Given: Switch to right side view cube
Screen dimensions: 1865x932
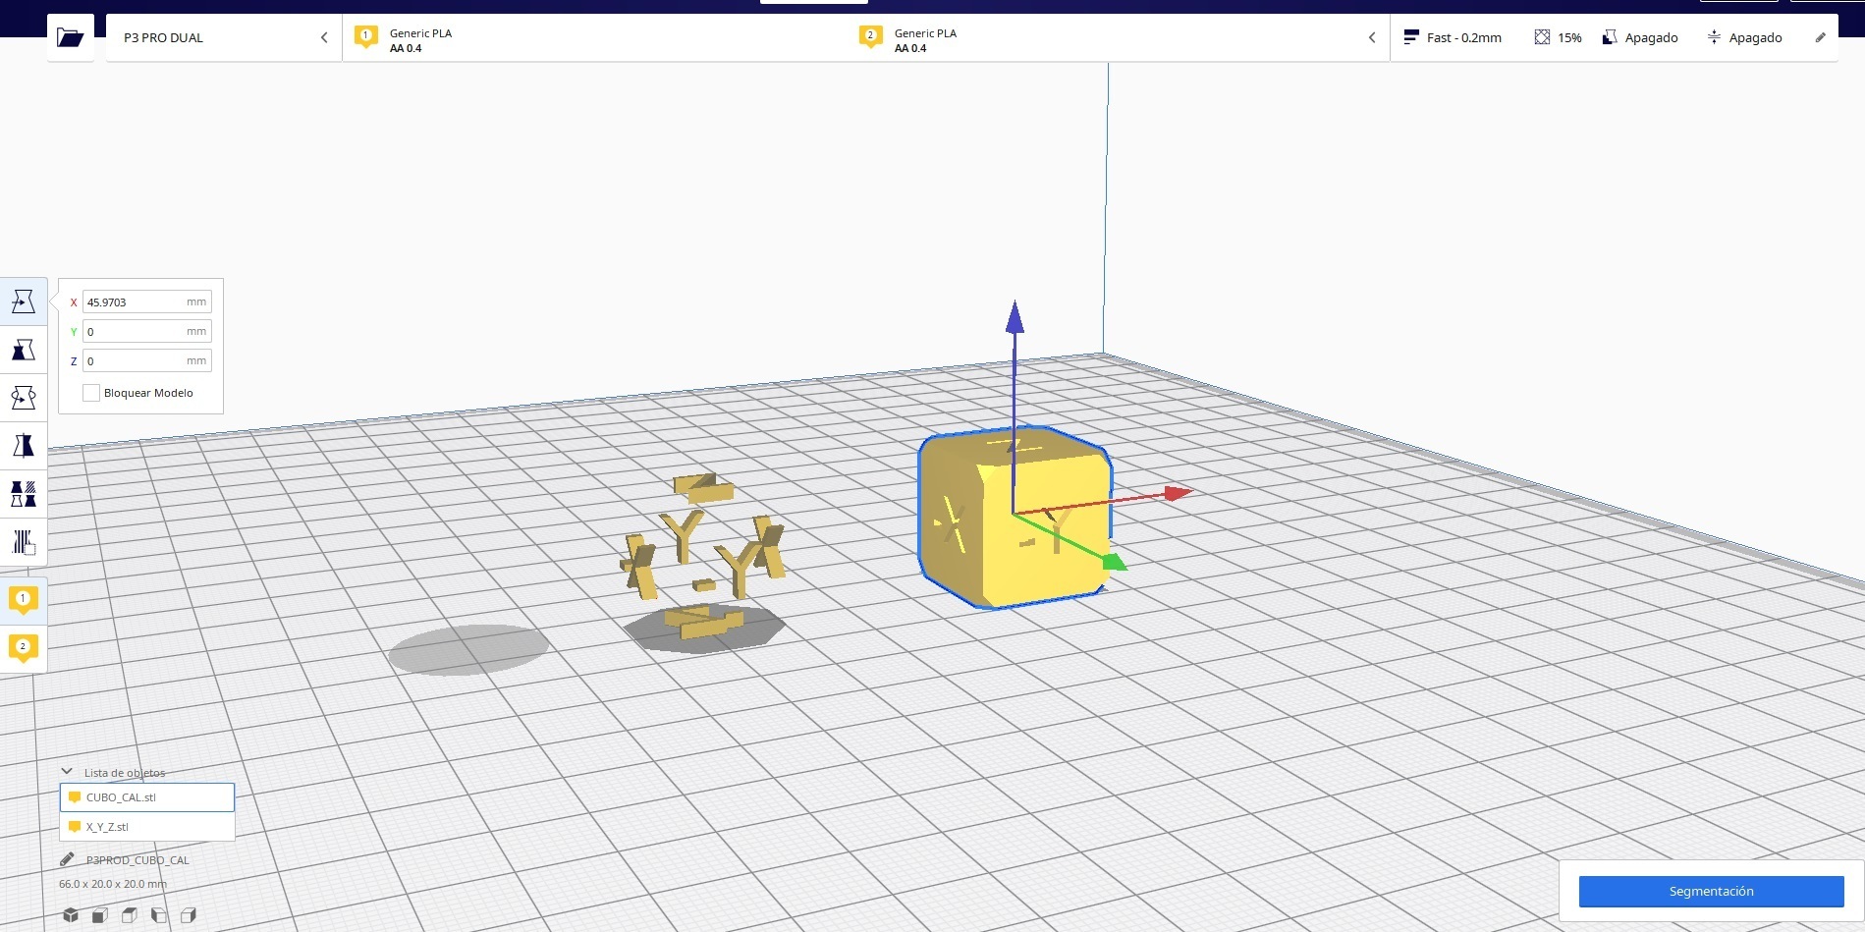Looking at the screenshot, I should pos(189,915).
